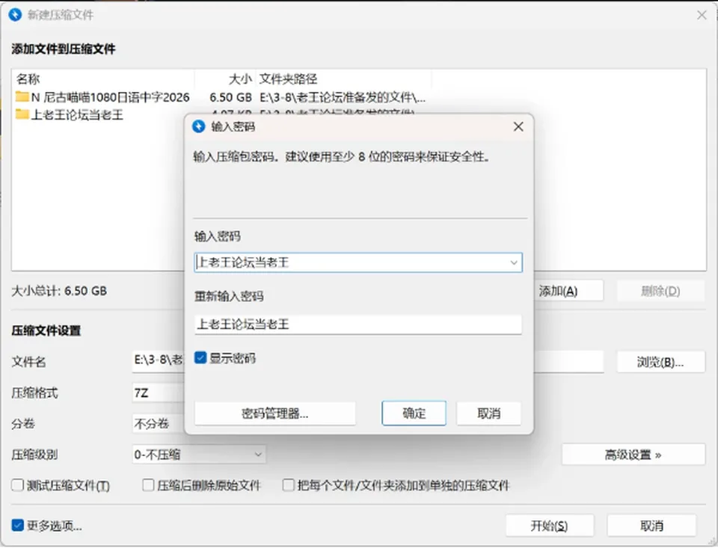Viewport: 718px width, 548px height.
Task: Open the 密码管理器... button
Action: point(275,413)
